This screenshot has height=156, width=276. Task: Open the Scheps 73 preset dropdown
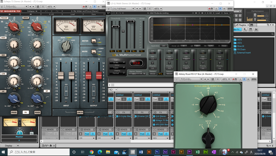(x=26, y=6)
